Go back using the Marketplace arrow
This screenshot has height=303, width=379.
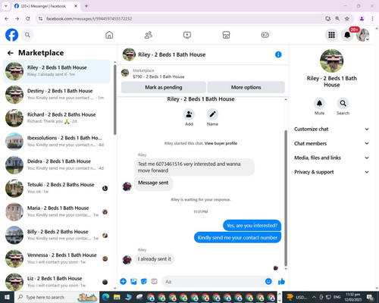click(x=11, y=53)
